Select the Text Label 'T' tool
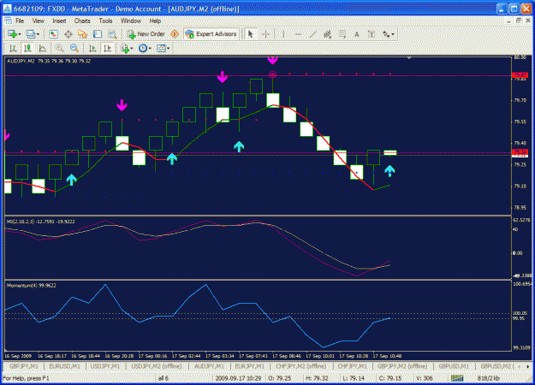The image size is (535, 385). click(372, 34)
